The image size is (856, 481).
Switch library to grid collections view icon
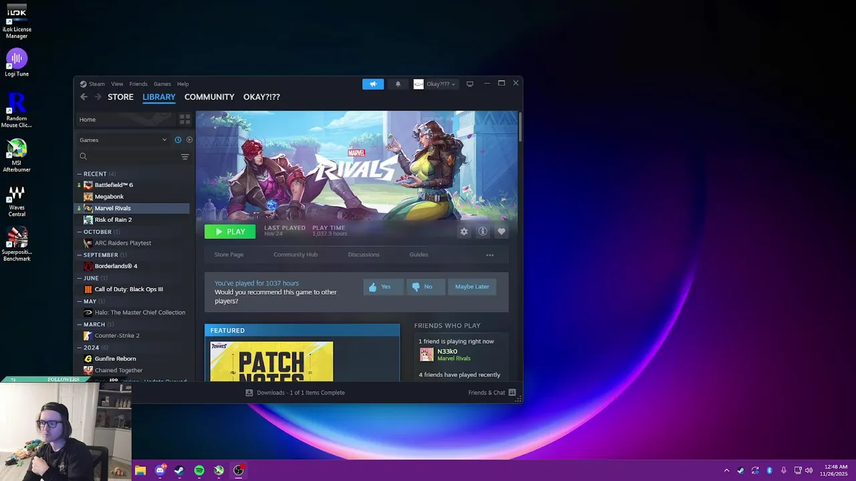[x=185, y=120]
